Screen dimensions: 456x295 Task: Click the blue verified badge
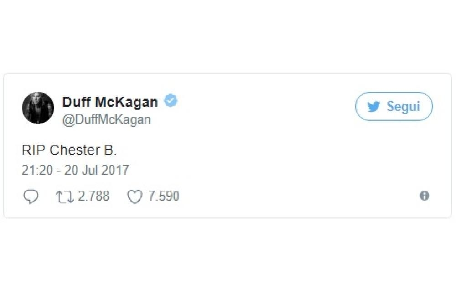point(171,101)
